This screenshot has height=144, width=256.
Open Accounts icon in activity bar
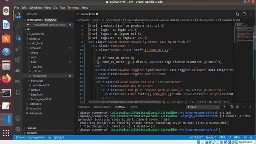[x=18, y=118]
